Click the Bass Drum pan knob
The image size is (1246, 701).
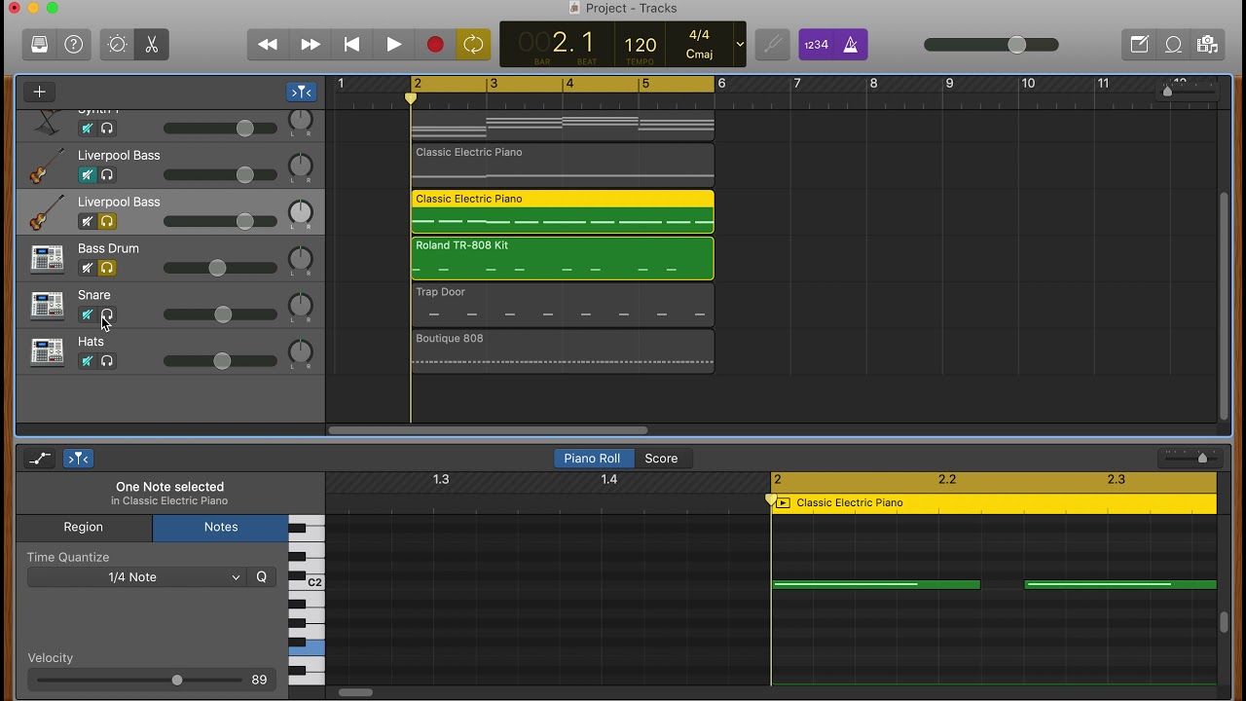tap(301, 258)
